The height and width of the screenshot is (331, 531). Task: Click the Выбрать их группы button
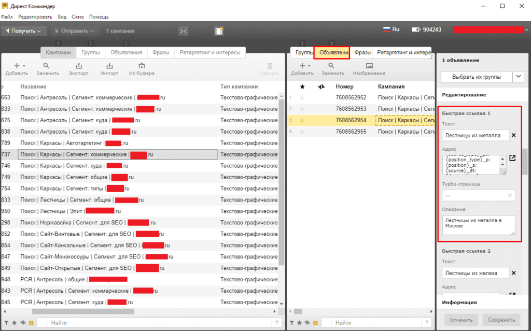click(x=476, y=77)
